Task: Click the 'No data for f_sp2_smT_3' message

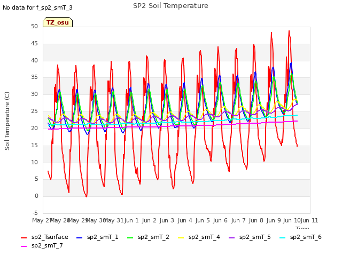Action: pyautogui.click(x=37, y=7)
